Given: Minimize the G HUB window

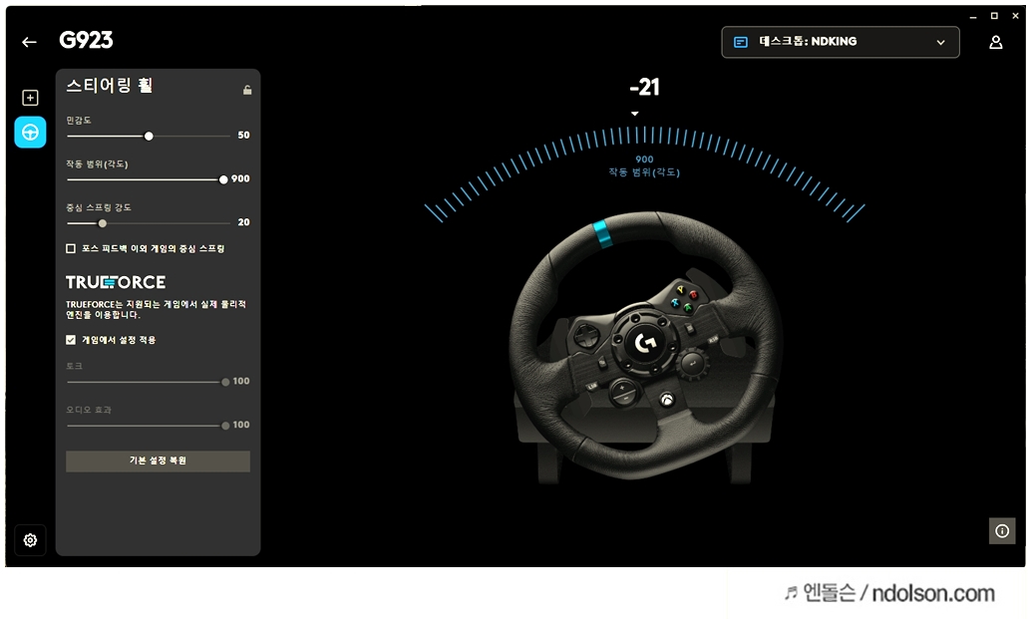Looking at the screenshot, I should tap(973, 16).
